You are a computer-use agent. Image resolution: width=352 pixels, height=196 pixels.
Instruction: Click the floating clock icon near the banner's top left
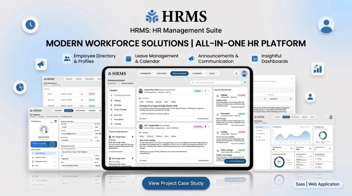30,25
